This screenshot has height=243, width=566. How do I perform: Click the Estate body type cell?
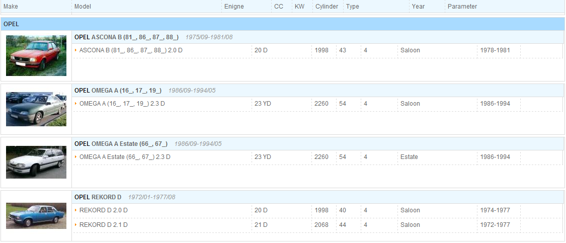[409, 157]
